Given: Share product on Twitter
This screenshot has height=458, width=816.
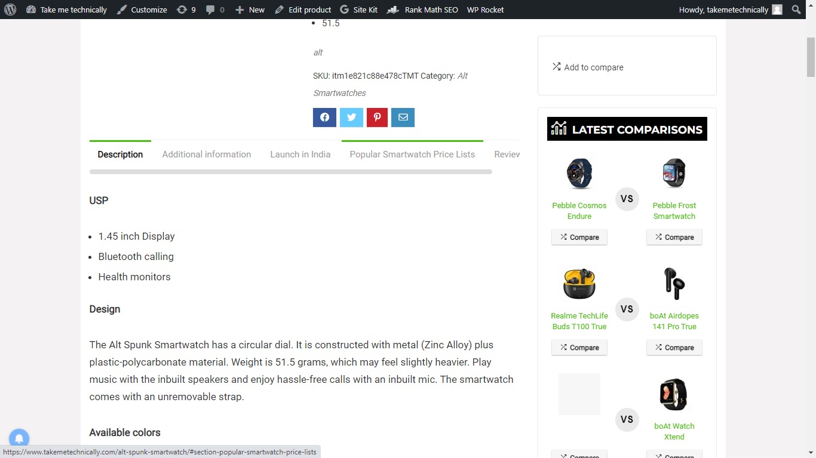Looking at the screenshot, I should click(x=351, y=117).
